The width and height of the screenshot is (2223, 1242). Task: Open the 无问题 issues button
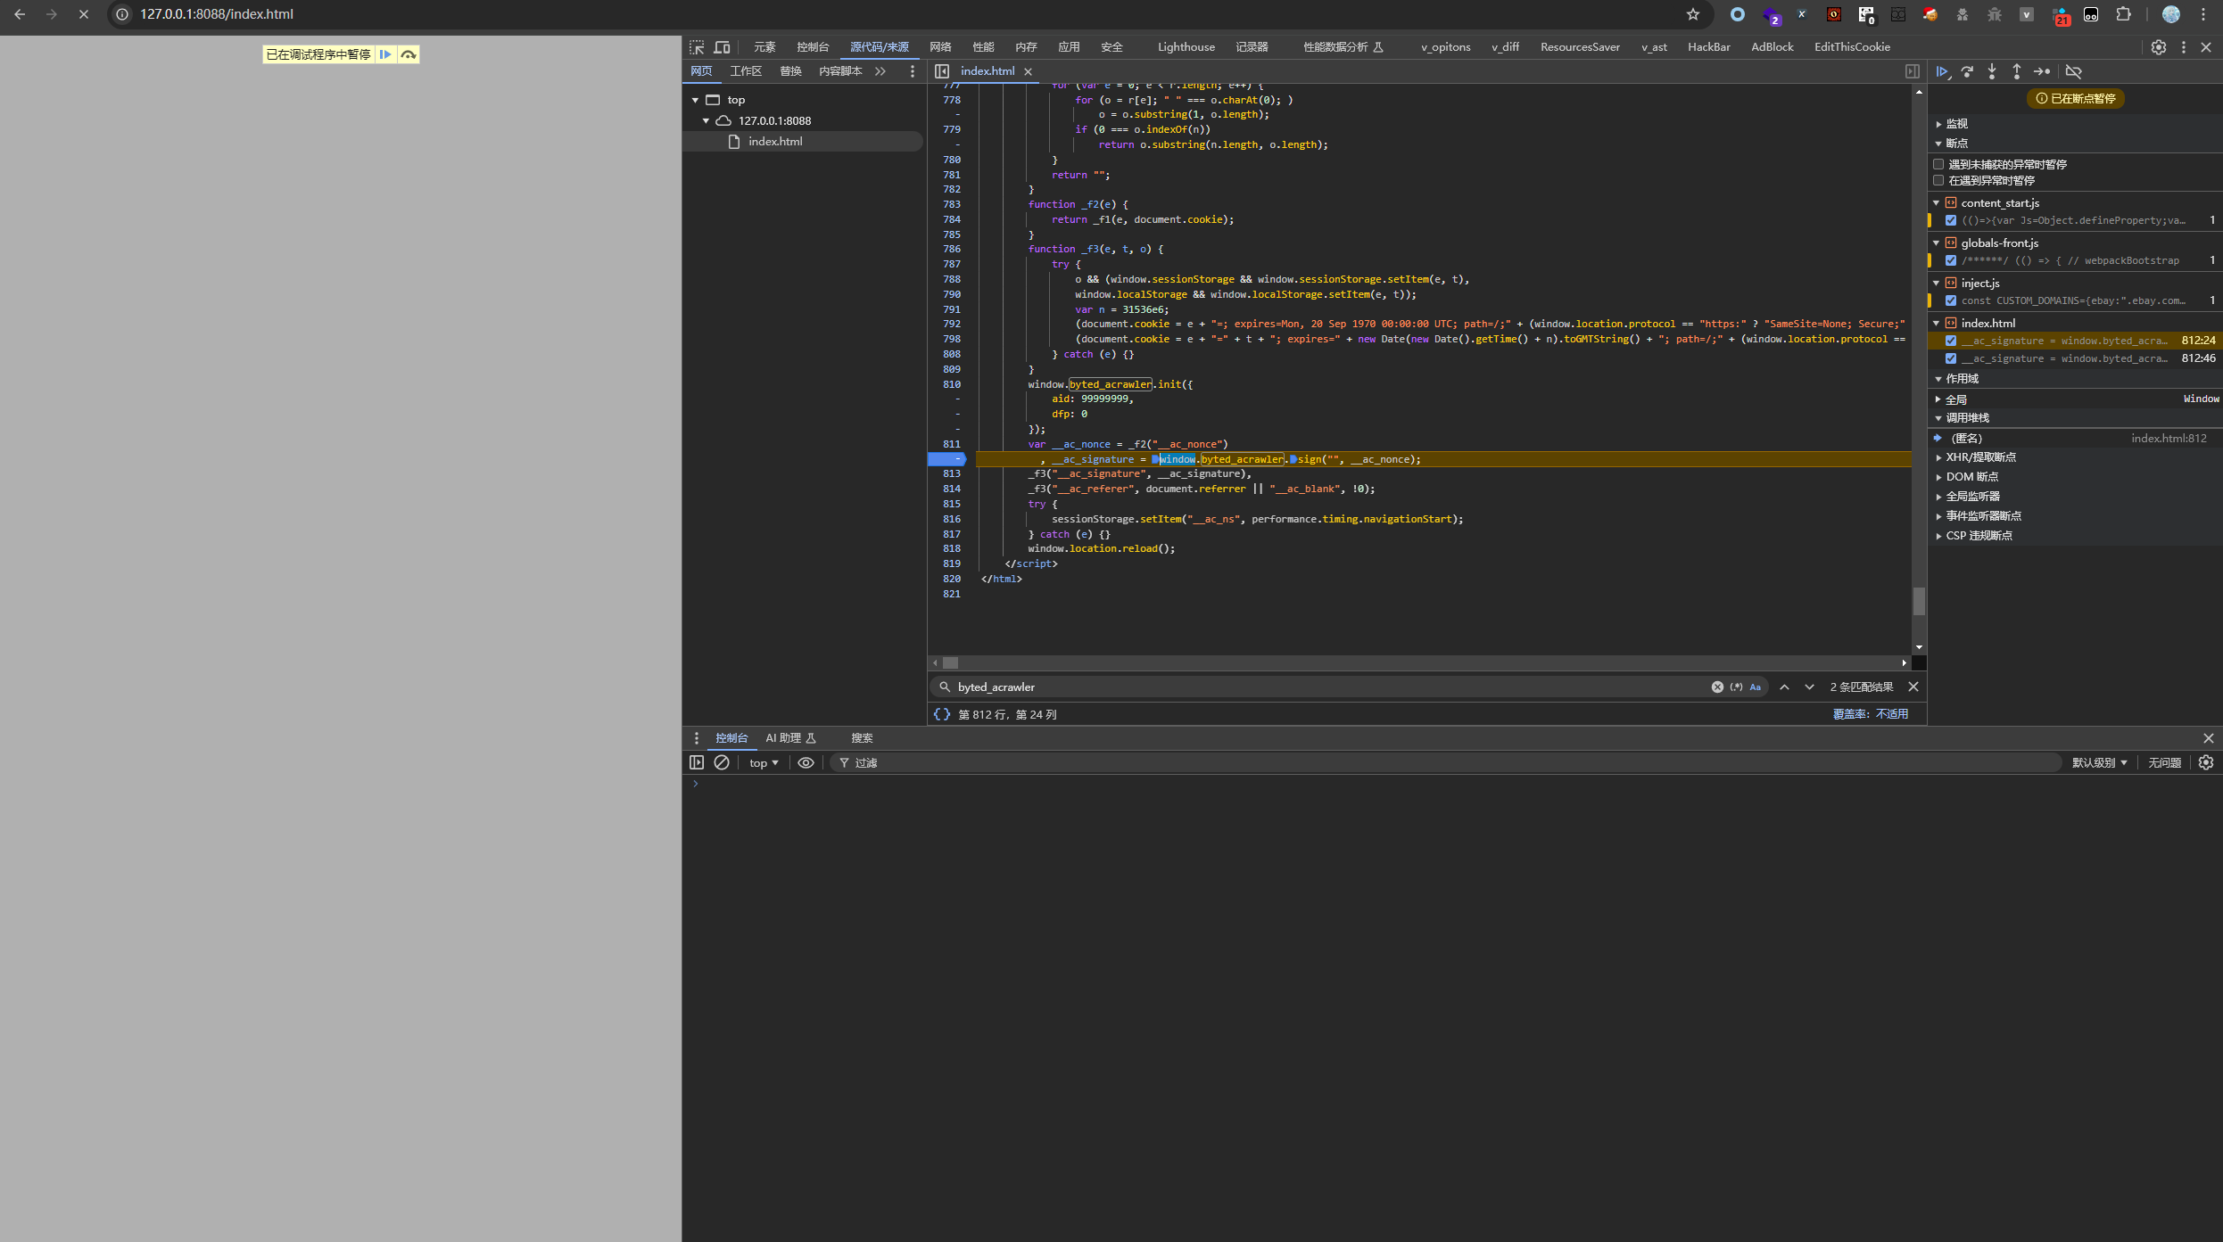[2164, 762]
